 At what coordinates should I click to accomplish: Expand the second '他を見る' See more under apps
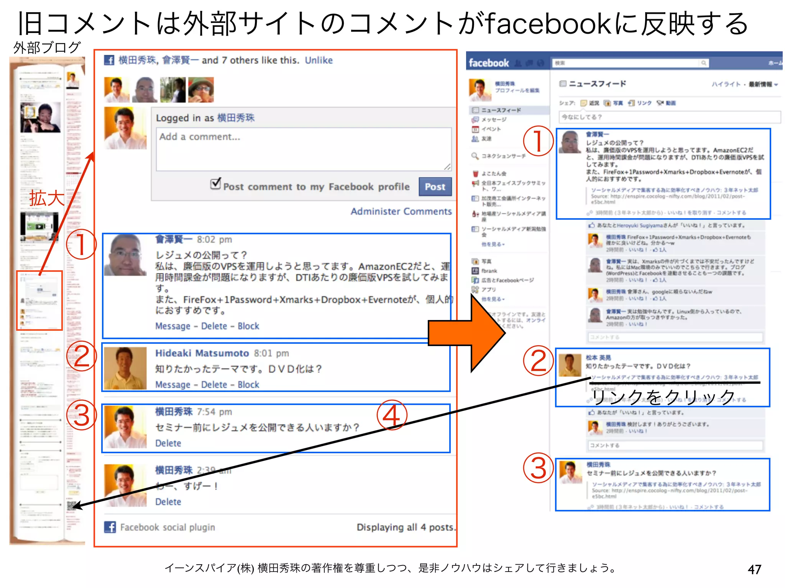point(493,299)
